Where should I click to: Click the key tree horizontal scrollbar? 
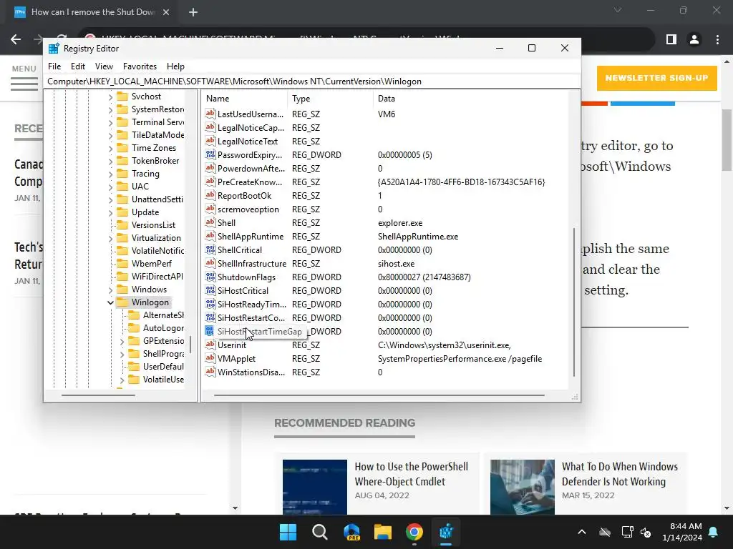tap(98, 395)
